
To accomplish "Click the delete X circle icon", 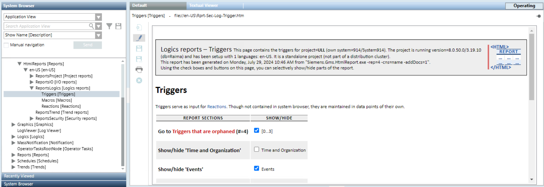I will (x=139, y=80).
